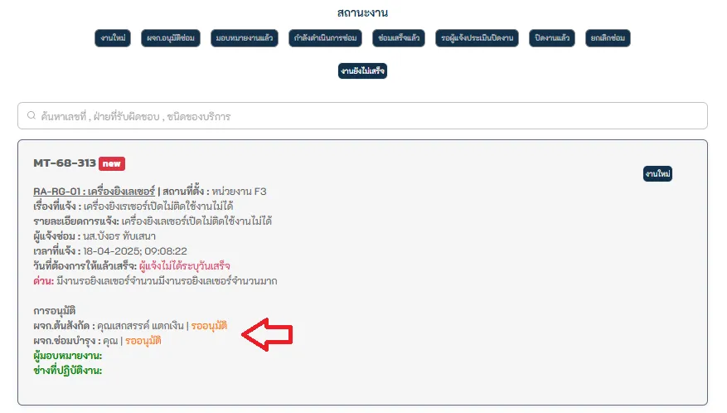
Task: Select the location text หน่วยงาน F3
Action: pyautogui.click(x=240, y=192)
